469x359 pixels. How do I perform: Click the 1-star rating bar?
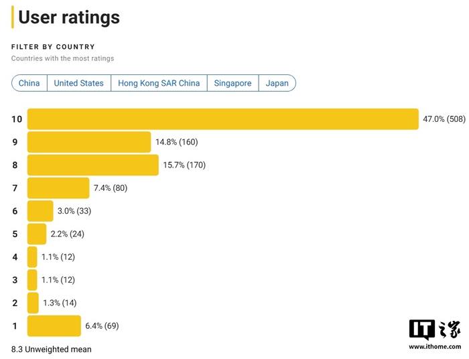[x=54, y=326]
